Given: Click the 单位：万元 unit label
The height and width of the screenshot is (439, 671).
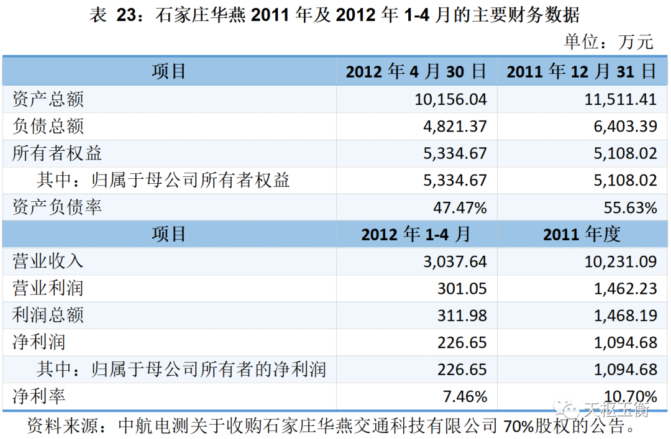Looking at the screenshot, I should [x=608, y=42].
